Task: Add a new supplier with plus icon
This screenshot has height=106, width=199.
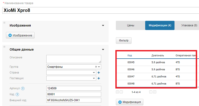Action: point(99,78)
